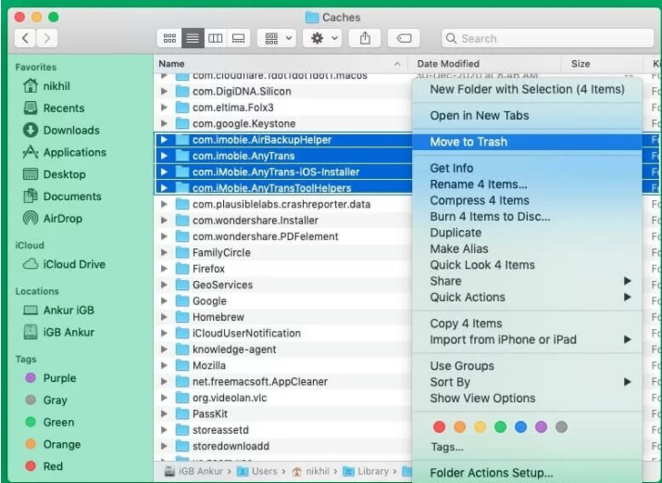The image size is (662, 483).
Task: Choose Make Alias
Action: (527, 248)
